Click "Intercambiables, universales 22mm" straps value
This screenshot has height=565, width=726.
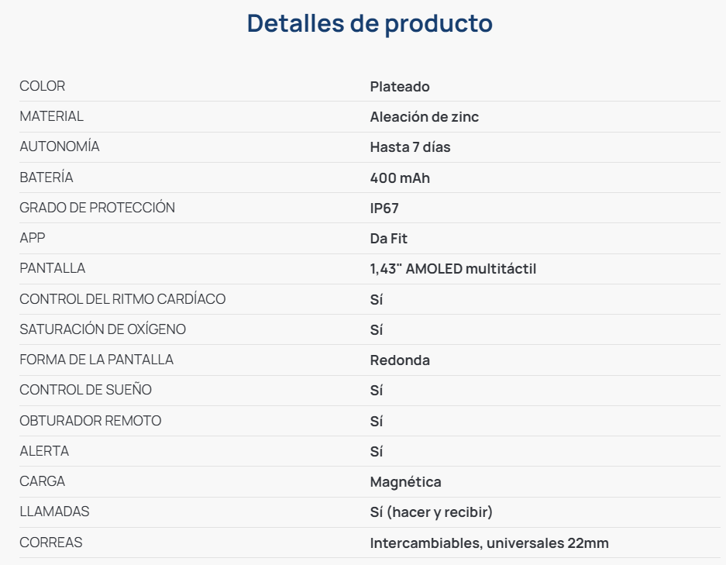click(x=489, y=543)
